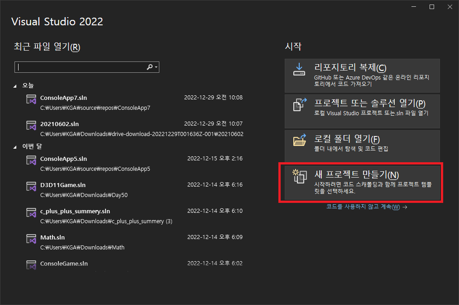
Task: Click the timestamp 2022-12-15 오후 2:16
Action: pyautogui.click(x=215, y=159)
